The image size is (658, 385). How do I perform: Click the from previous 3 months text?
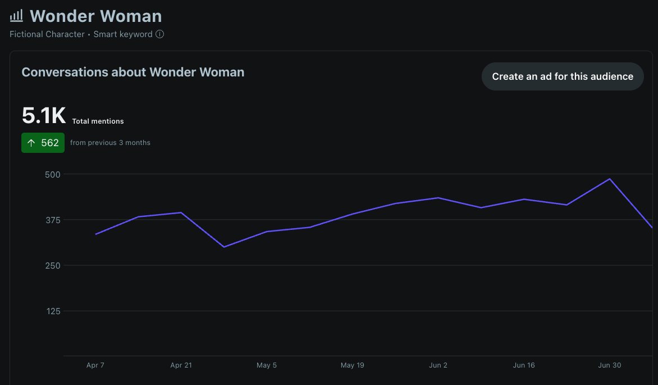coord(110,143)
